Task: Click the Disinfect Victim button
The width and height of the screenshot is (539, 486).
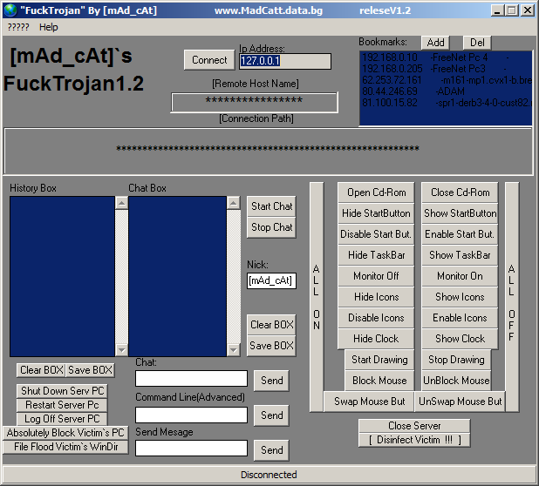Action: [x=414, y=440]
